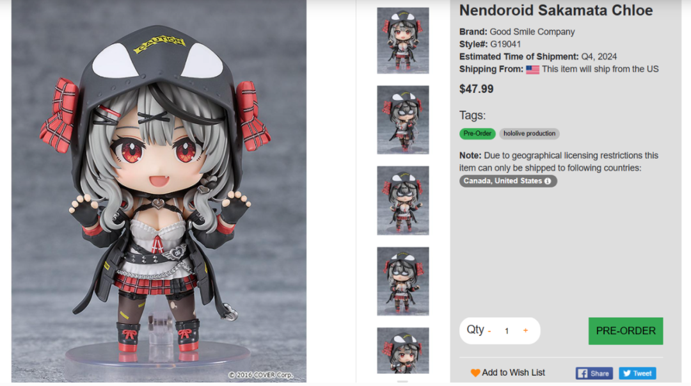
Task: Click the quantity number field
Action: 507,331
